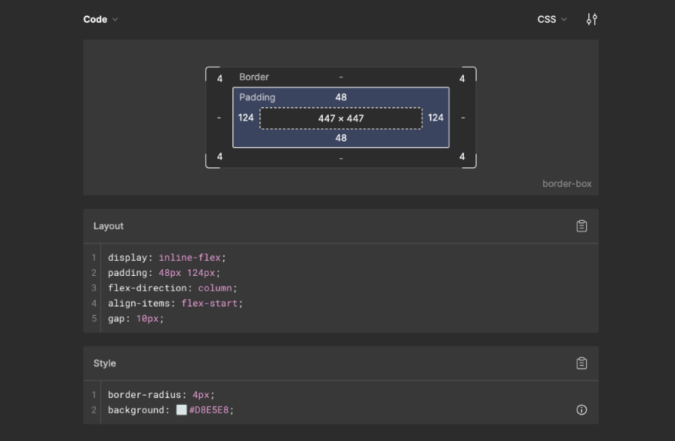Copy the Style code using the clipboard icon
This screenshot has height=441, width=675.
pyautogui.click(x=581, y=363)
